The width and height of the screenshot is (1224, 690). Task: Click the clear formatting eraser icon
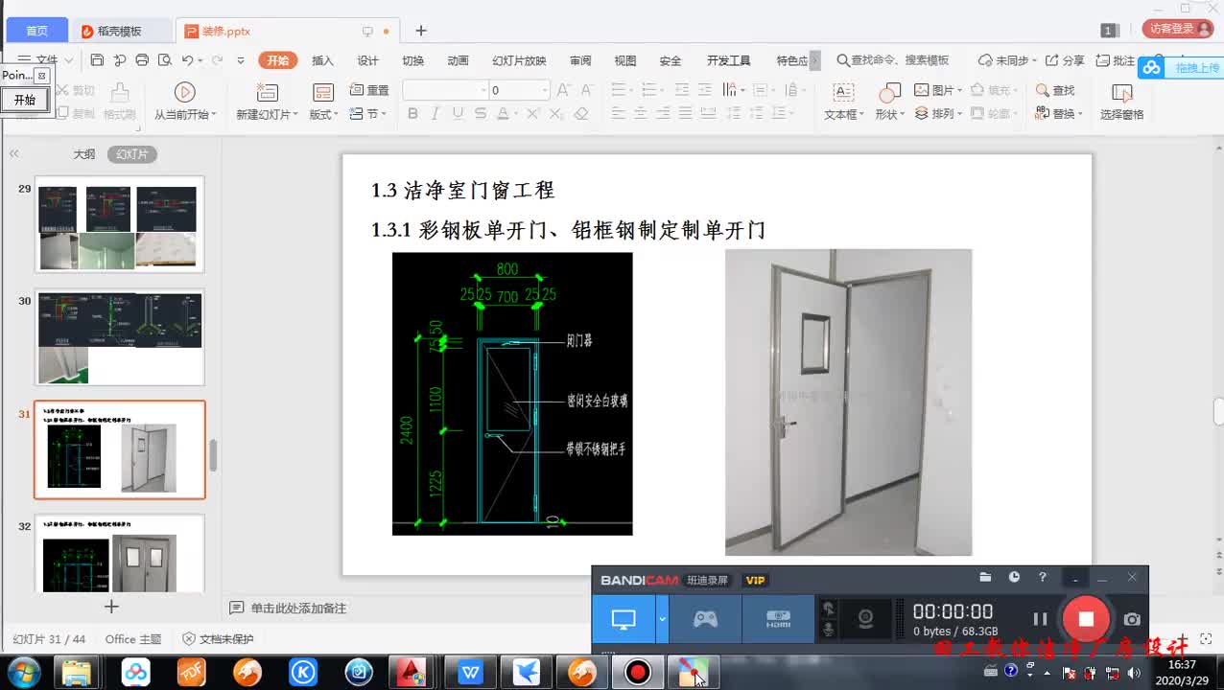(580, 114)
